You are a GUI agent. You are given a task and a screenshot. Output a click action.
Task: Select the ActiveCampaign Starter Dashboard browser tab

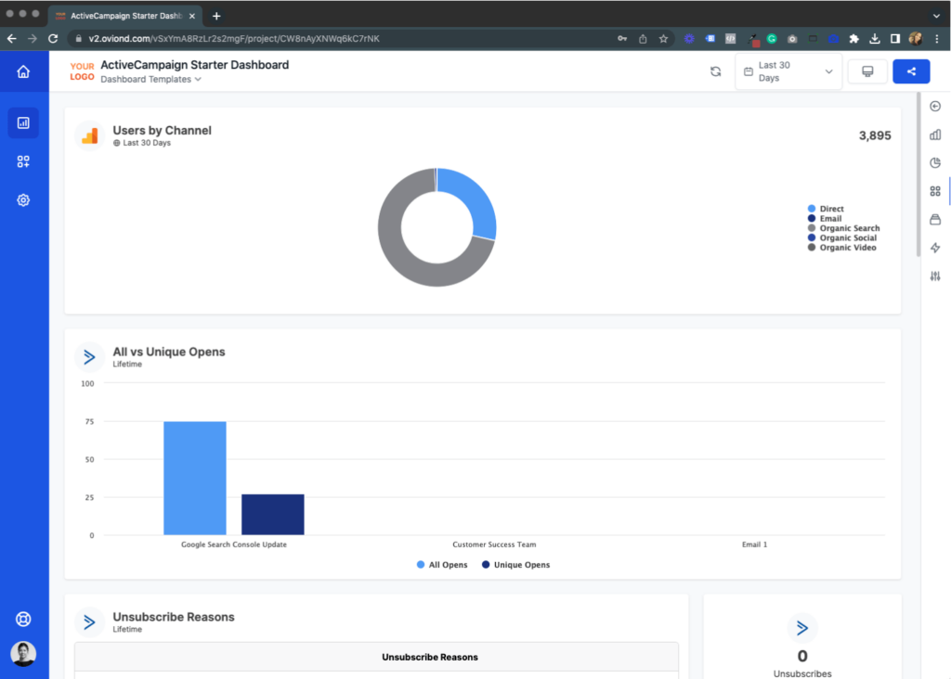pos(125,16)
